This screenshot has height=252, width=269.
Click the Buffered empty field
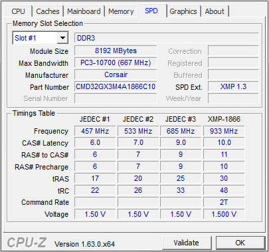pyautogui.click(x=233, y=74)
